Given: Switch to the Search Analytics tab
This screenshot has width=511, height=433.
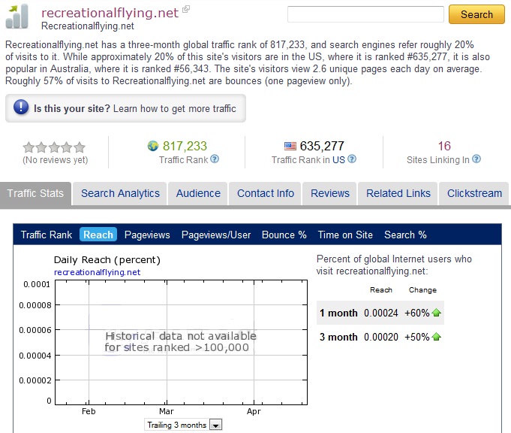Looking at the screenshot, I should tap(120, 193).
